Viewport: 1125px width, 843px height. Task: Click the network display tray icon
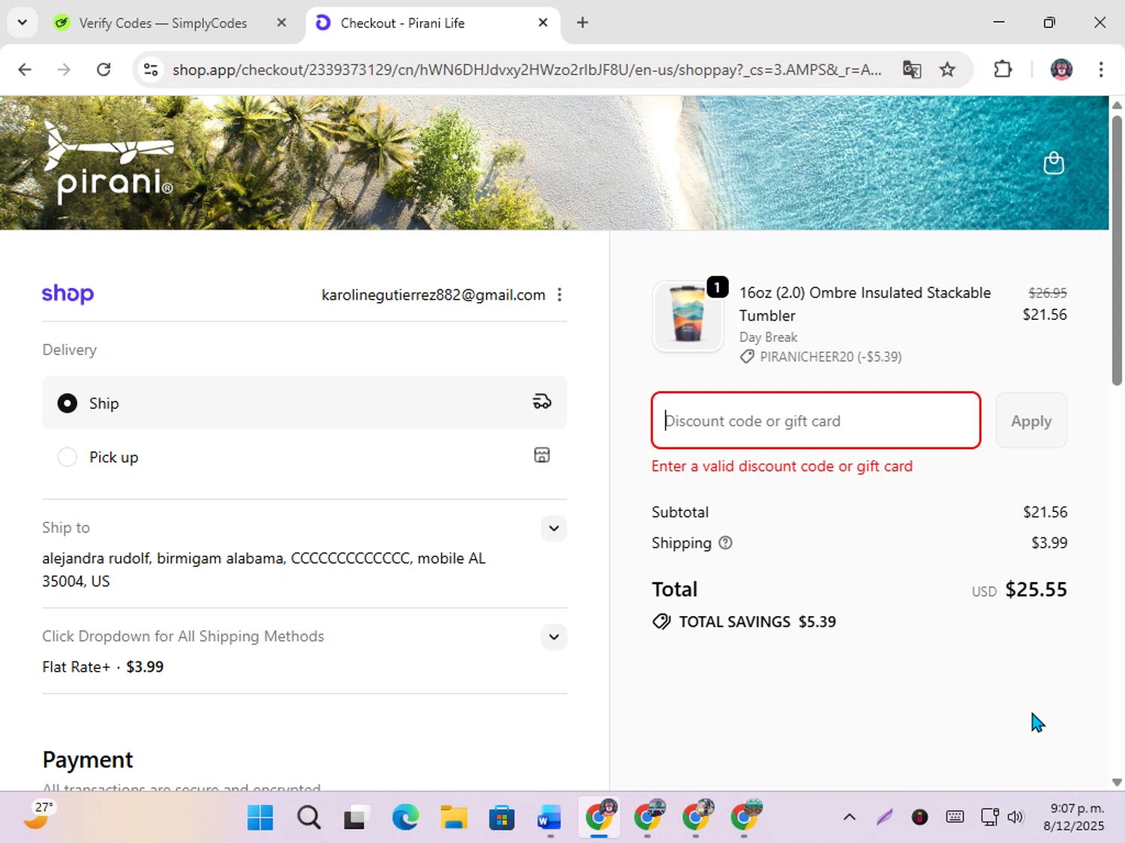point(989,817)
